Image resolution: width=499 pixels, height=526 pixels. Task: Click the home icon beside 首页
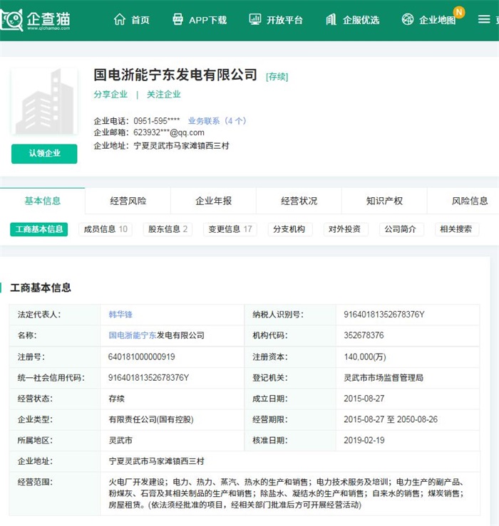point(119,19)
